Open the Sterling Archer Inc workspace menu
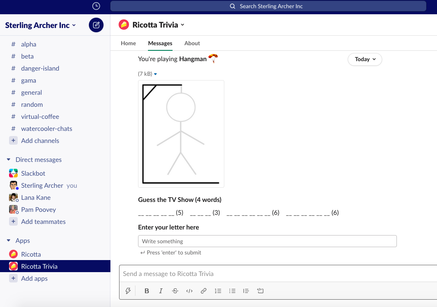The height and width of the screenshot is (307, 437). point(41,25)
